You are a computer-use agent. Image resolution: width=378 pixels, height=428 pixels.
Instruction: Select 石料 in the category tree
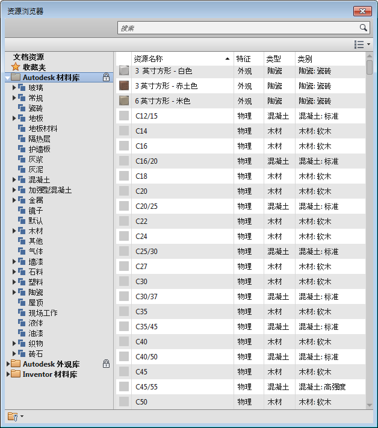36,272
